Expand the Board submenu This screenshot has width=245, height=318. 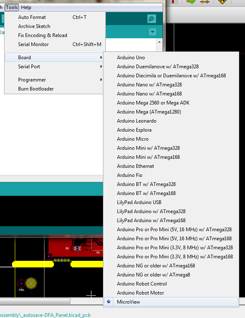tap(55, 58)
